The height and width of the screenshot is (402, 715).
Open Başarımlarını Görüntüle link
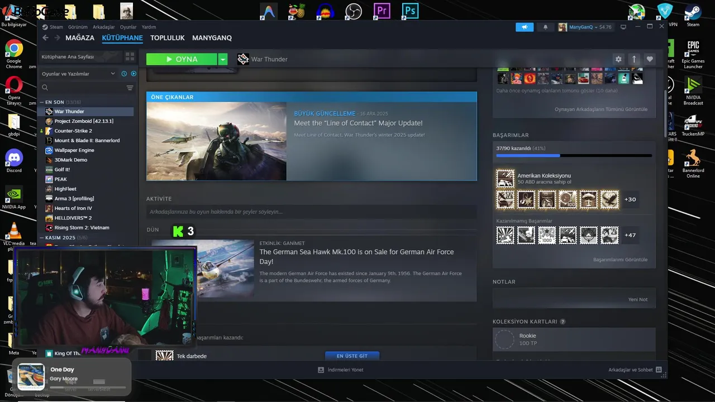[620, 260]
